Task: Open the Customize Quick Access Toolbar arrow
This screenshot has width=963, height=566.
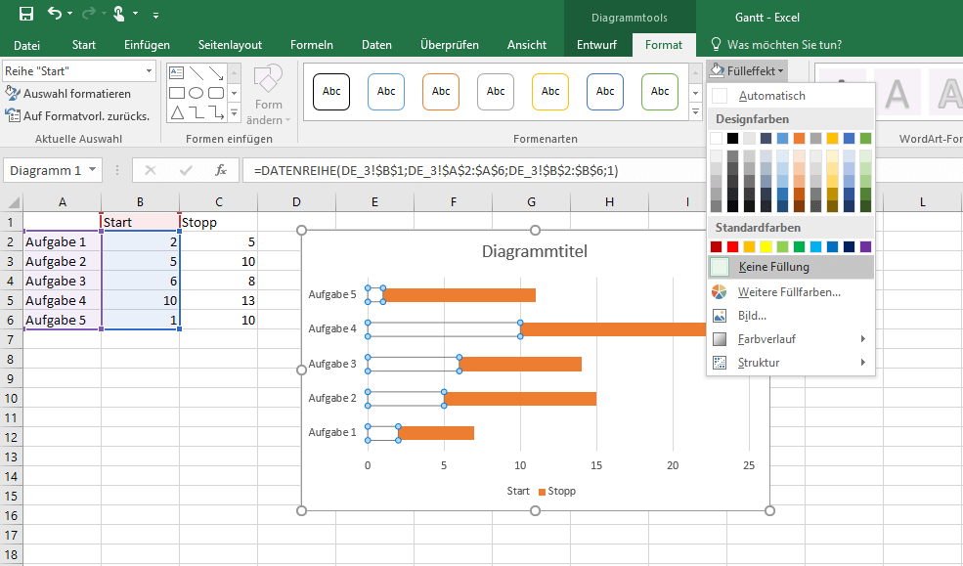Action: (x=156, y=15)
